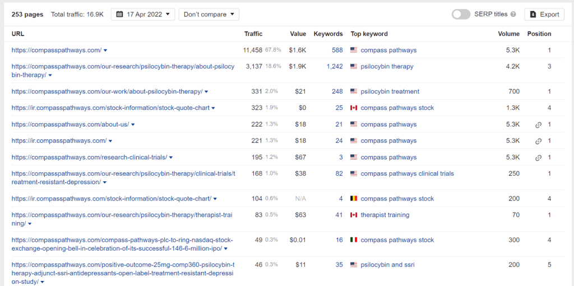The image size is (574, 286).
Task: Click the Italy flag beside compass pathways stock
Action: [x=354, y=240]
